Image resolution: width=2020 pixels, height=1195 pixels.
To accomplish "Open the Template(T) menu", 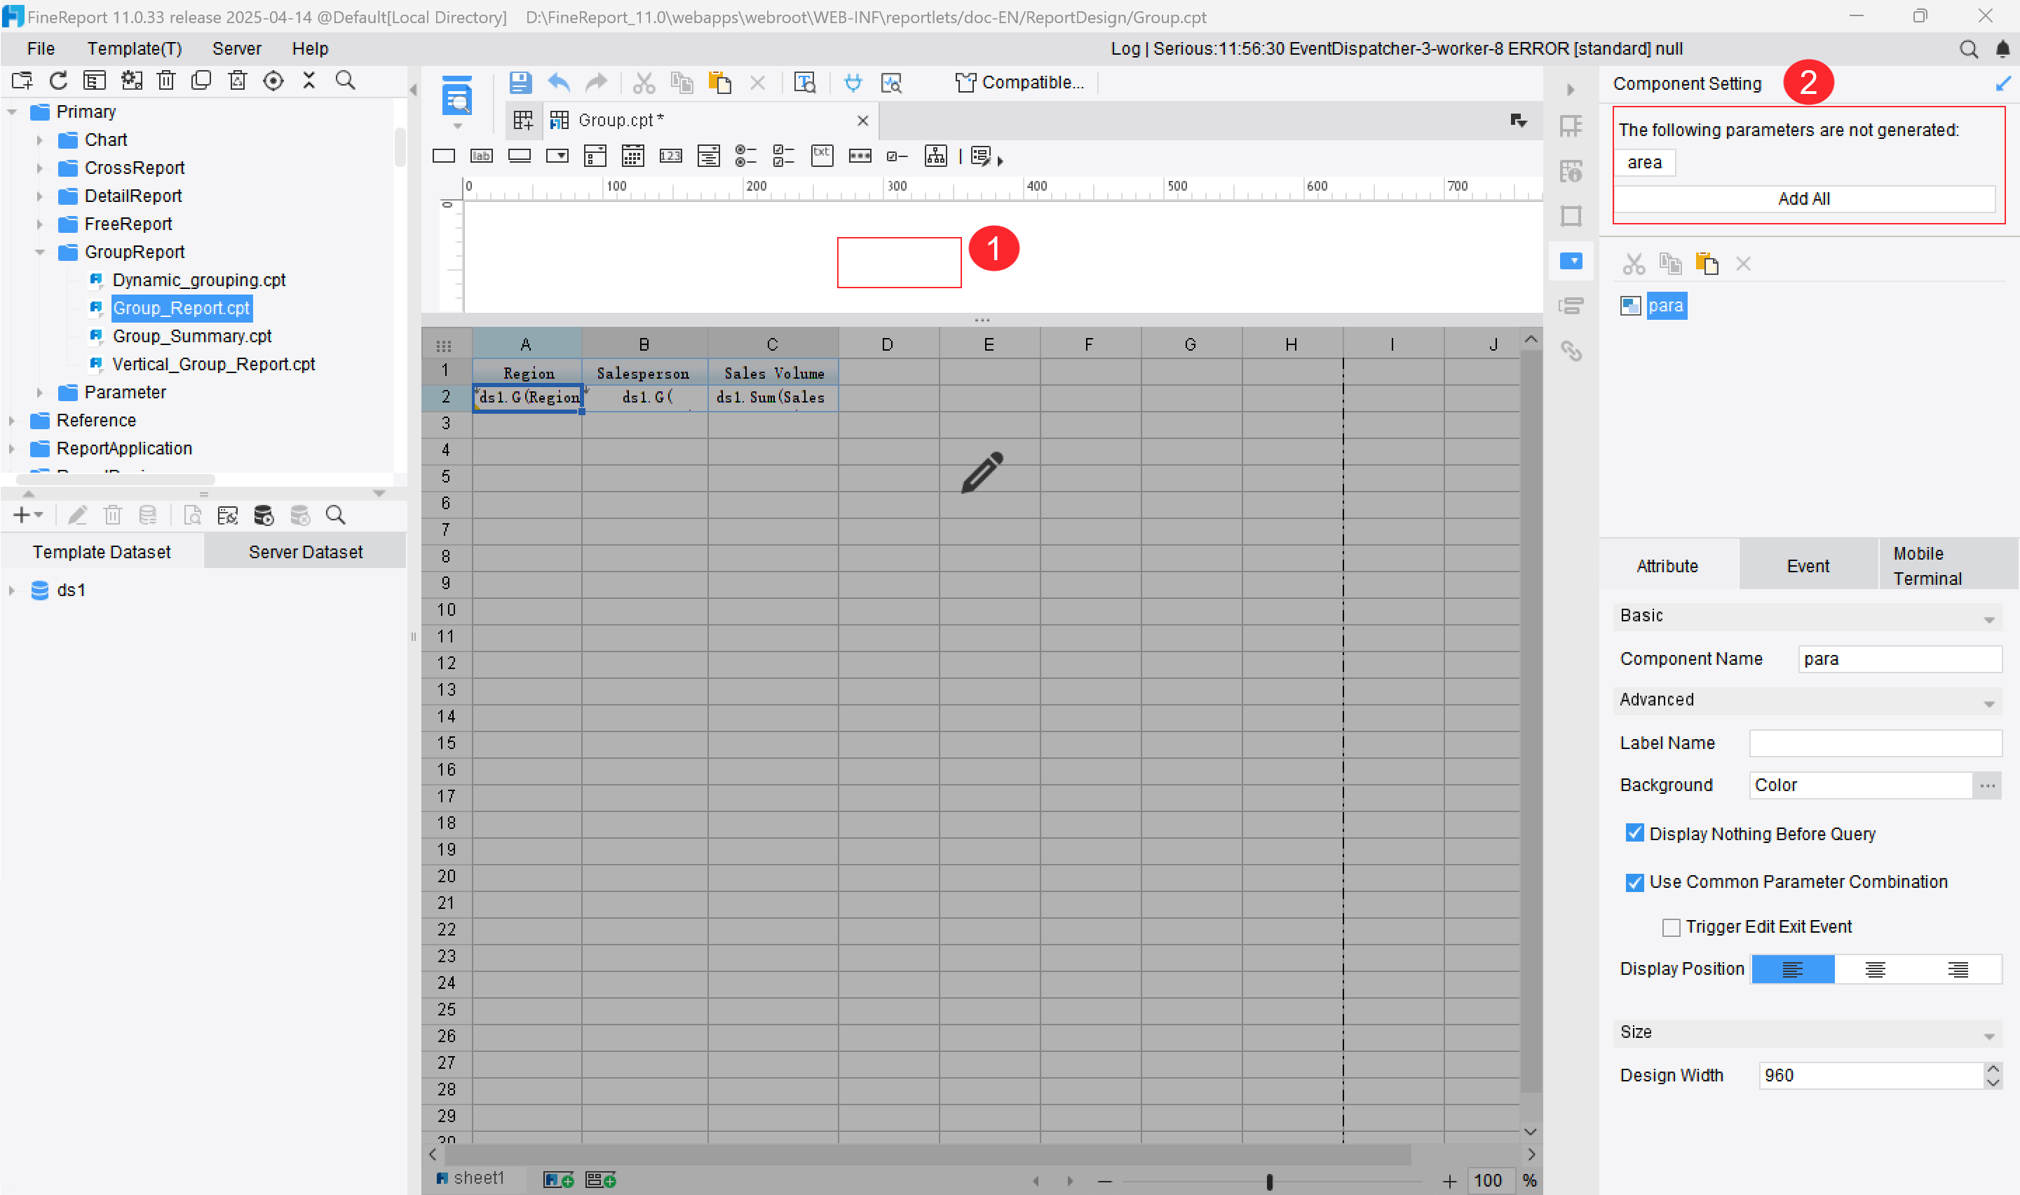I will point(135,49).
